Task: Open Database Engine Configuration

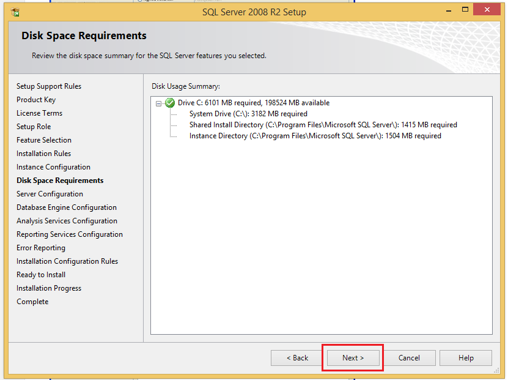Action: tap(66, 207)
